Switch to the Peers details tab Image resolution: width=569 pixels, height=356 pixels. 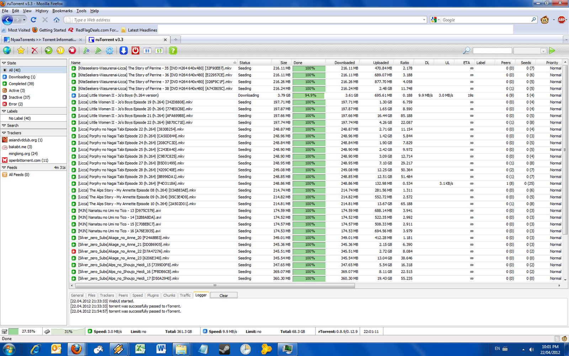point(123,295)
